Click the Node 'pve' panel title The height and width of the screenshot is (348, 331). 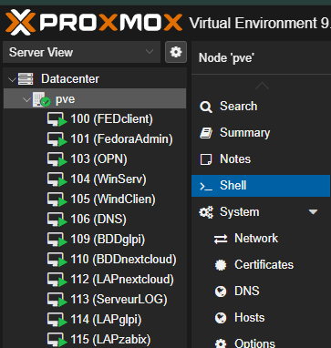point(226,57)
